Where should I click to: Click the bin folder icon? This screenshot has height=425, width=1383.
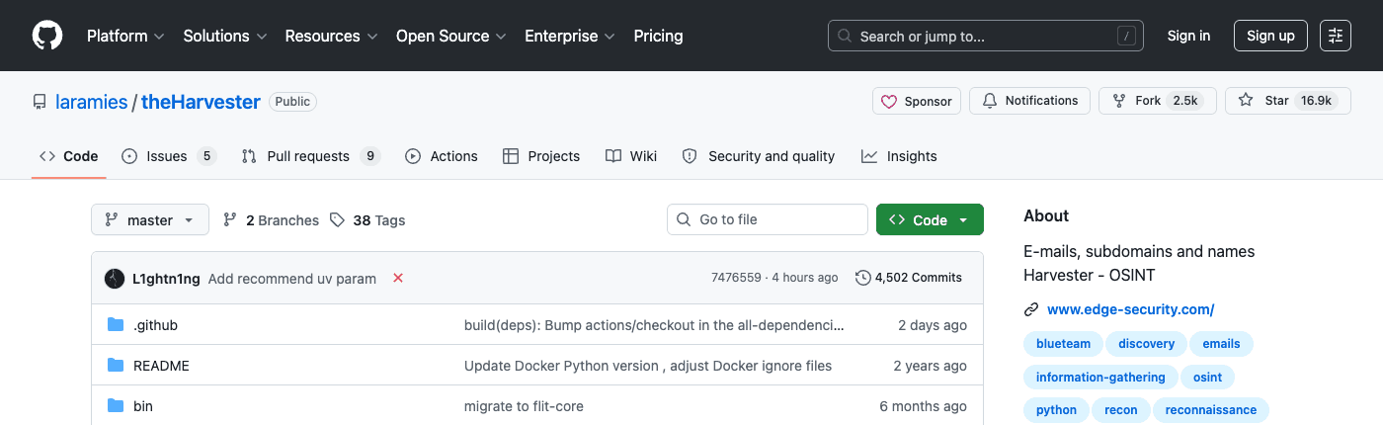(x=116, y=405)
